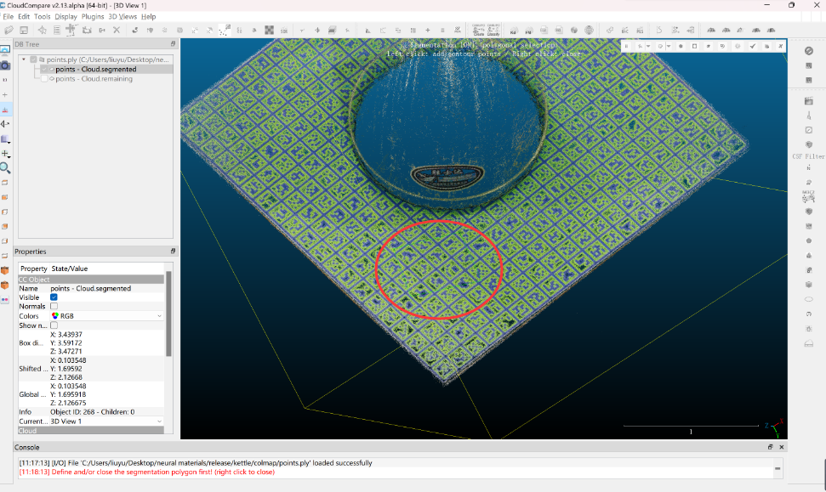826x492 pixels.
Task: Click the plus icon in the left sidebar
Action: (5, 94)
